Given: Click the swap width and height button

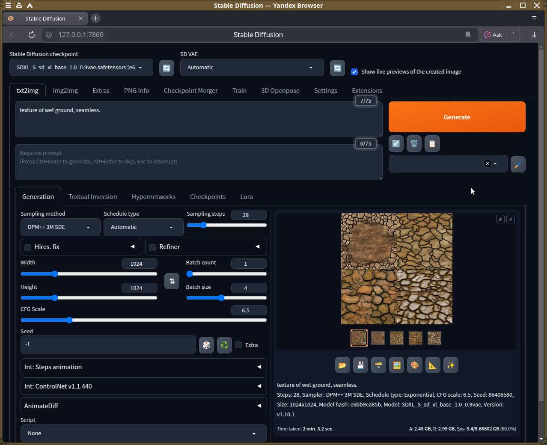Looking at the screenshot, I should (x=172, y=281).
